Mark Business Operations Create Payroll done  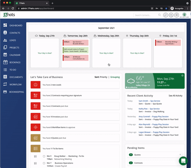(x=44, y=163)
